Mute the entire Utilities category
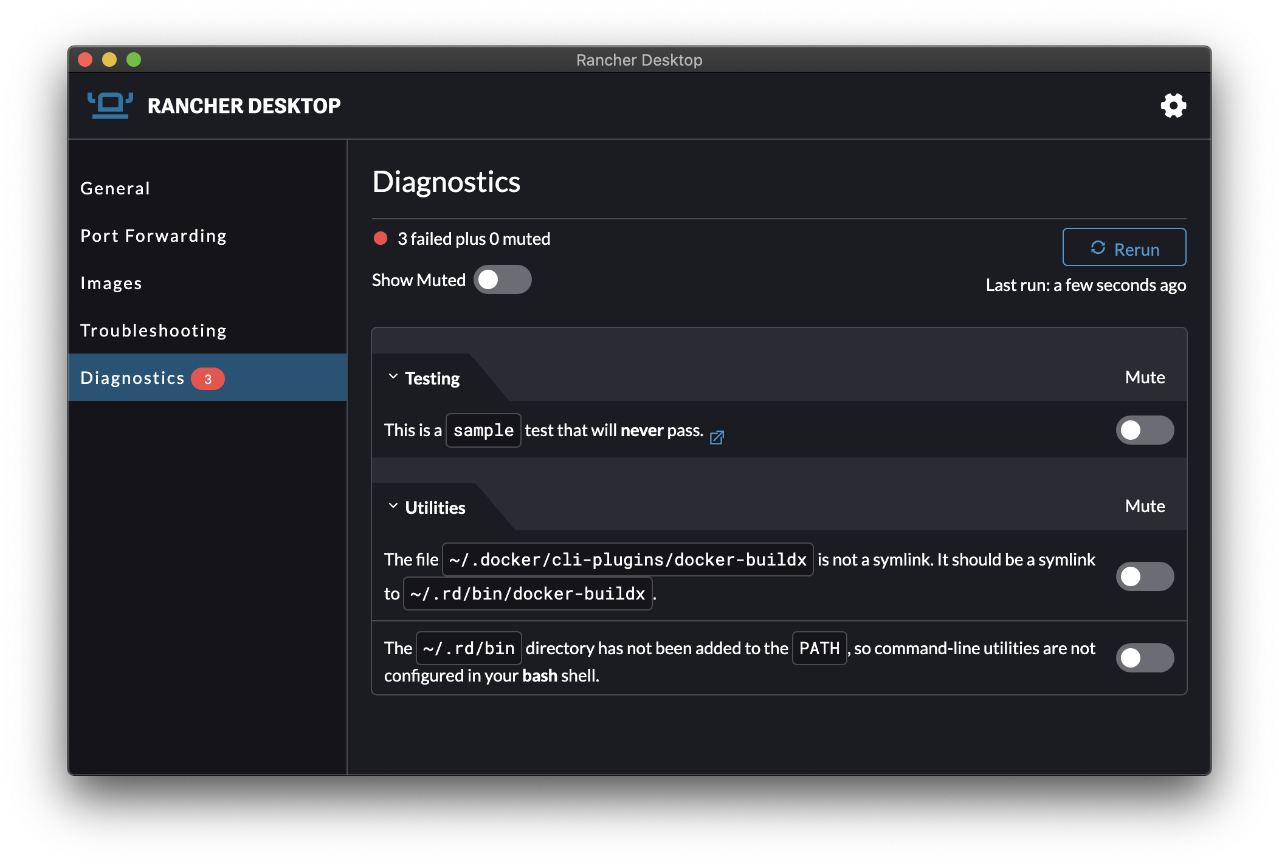The height and width of the screenshot is (865, 1279). [1145, 506]
